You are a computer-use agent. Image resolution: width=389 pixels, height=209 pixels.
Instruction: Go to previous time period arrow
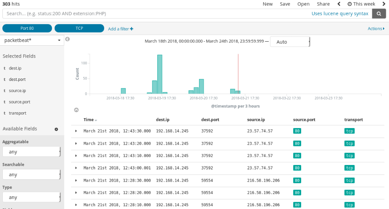point(339,4)
